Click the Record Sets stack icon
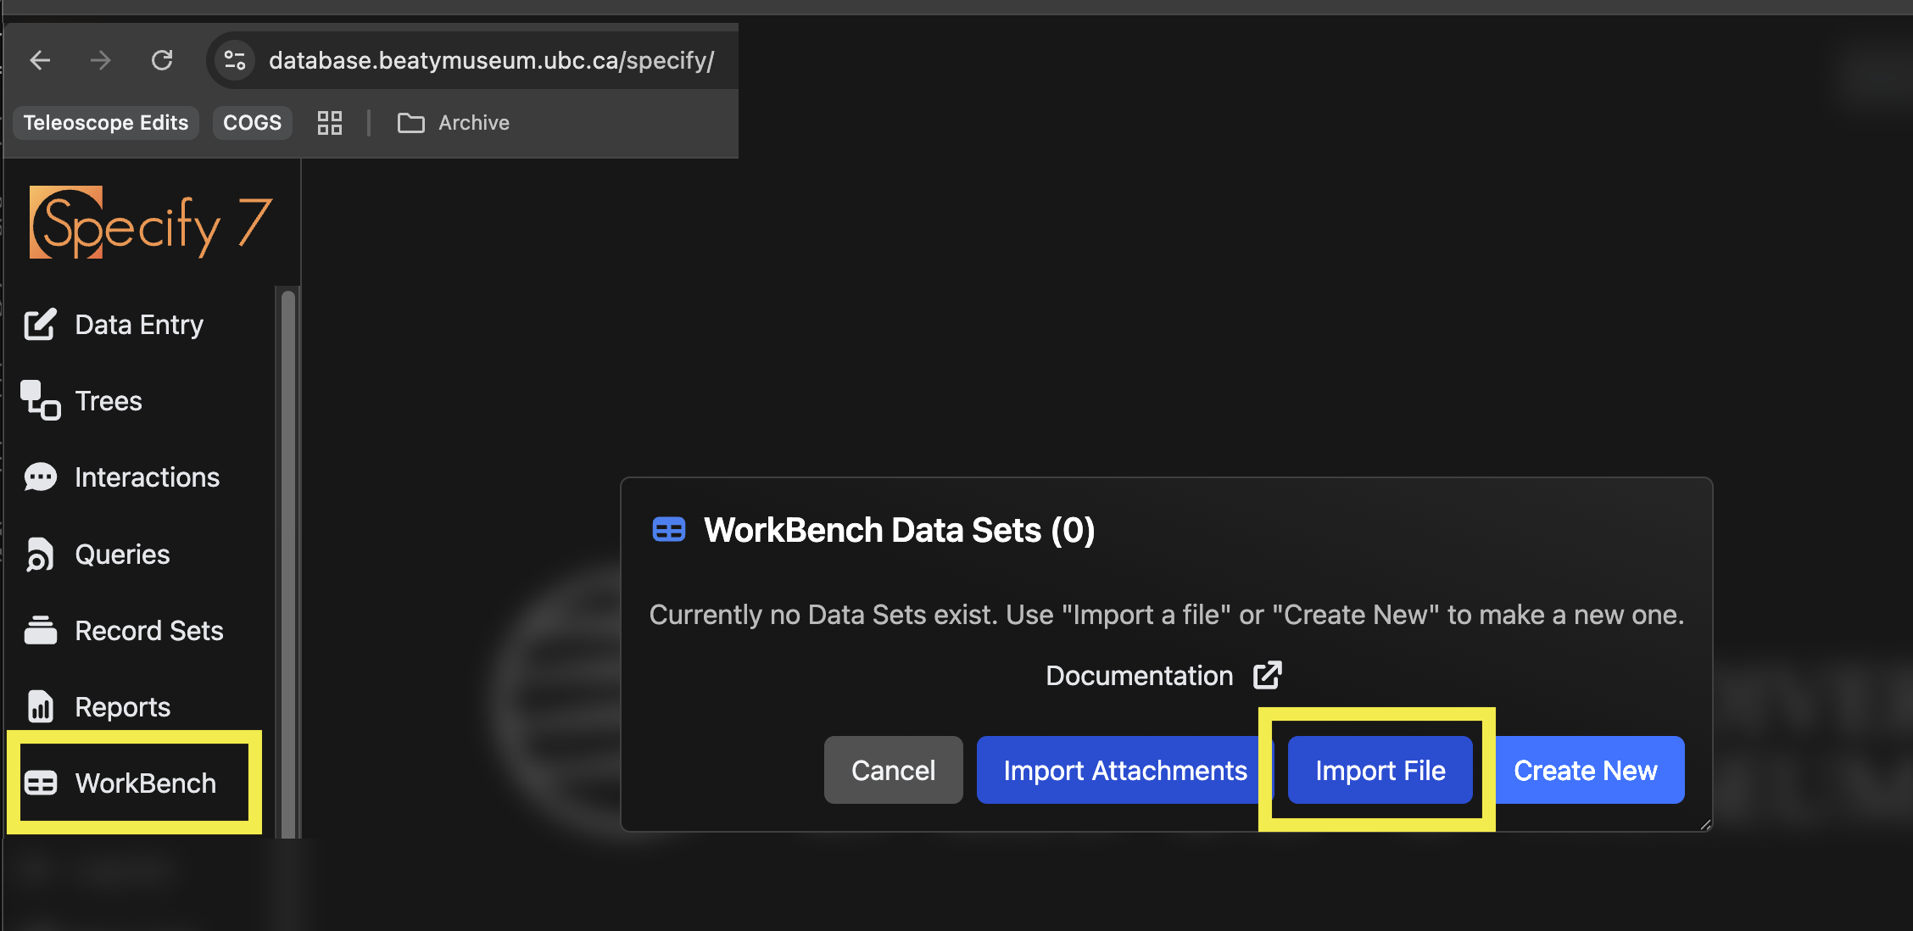This screenshot has width=1913, height=931. pos(40,630)
